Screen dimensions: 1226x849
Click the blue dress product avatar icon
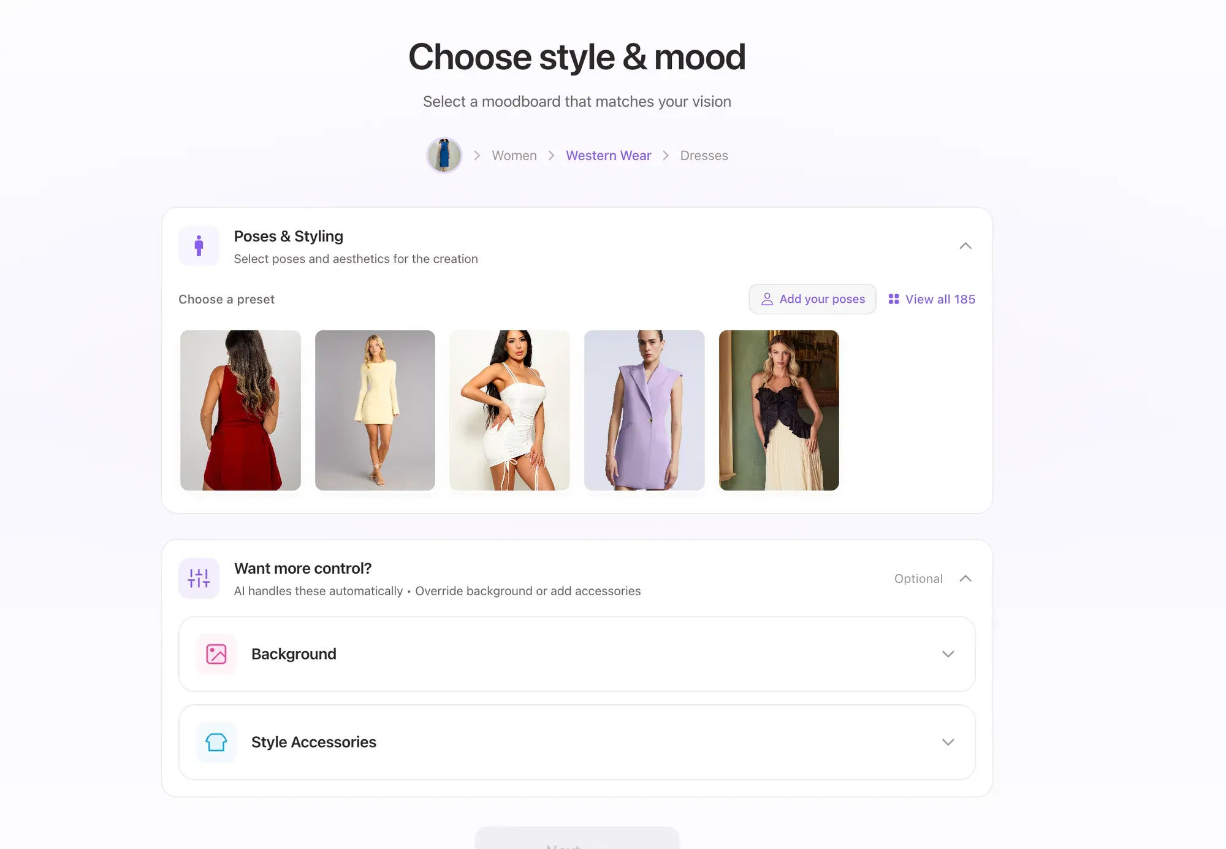(444, 155)
